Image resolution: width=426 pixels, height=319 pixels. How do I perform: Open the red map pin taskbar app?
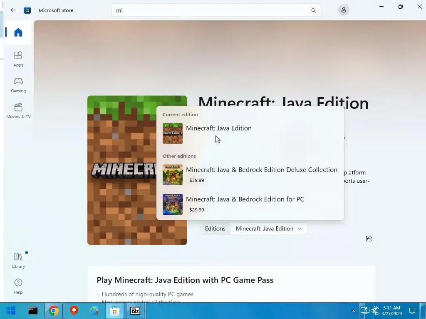(74, 311)
